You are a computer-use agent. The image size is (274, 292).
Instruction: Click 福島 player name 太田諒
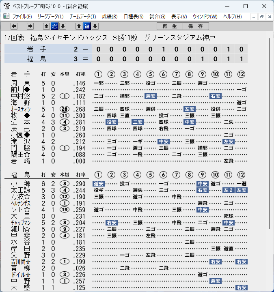[21, 190]
